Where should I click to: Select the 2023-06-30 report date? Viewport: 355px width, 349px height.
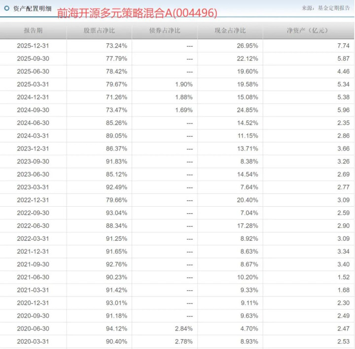click(x=33, y=174)
